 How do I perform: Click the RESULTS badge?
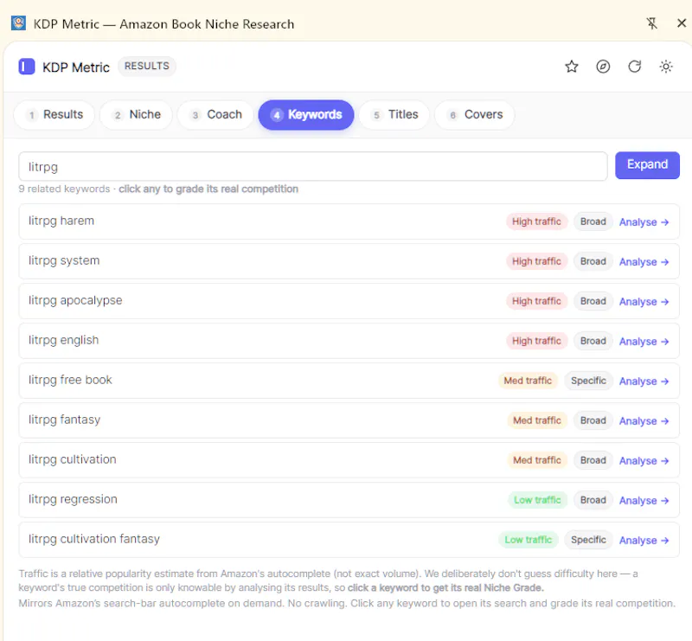click(146, 67)
